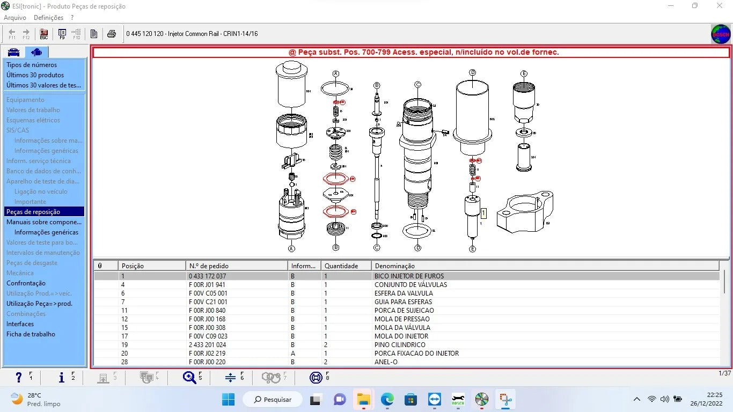Select Últimos 30 produtos in sidebar
The width and height of the screenshot is (733, 412).
pos(35,75)
